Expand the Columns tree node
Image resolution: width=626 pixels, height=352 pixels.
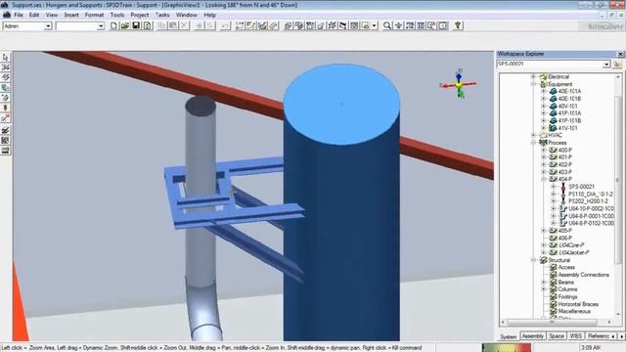pos(544,289)
